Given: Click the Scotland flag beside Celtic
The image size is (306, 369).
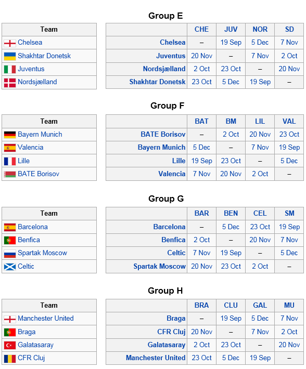Looking at the screenshot, I should [10, 267].
